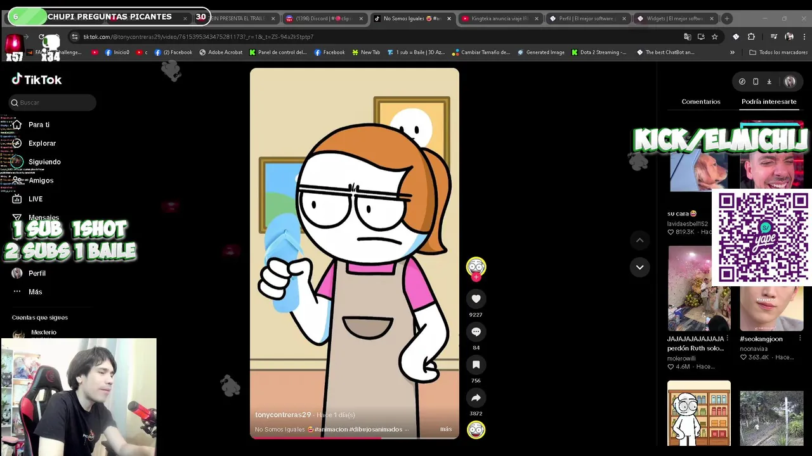Like the video with heart icon

point(476,298)
